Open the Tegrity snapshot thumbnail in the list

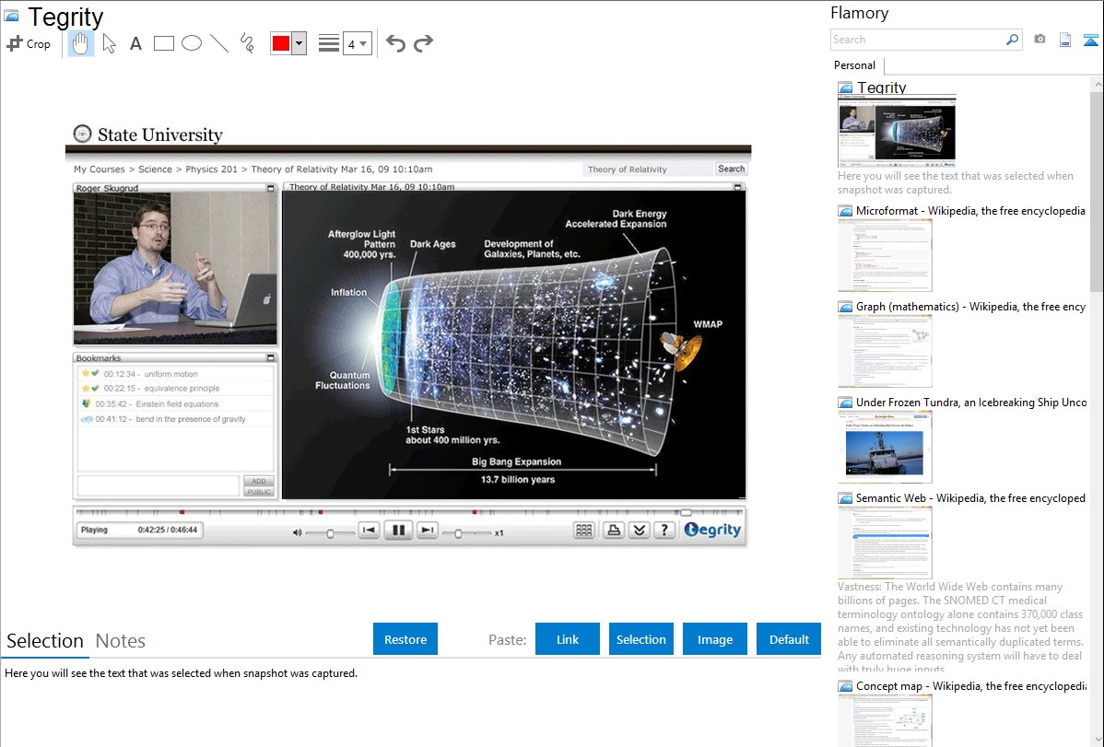897,130
